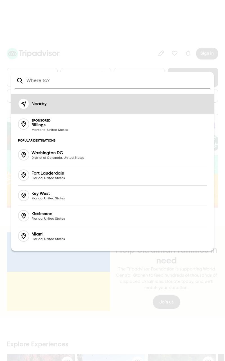Open the first Explore Experiences thumbnail

41,358
